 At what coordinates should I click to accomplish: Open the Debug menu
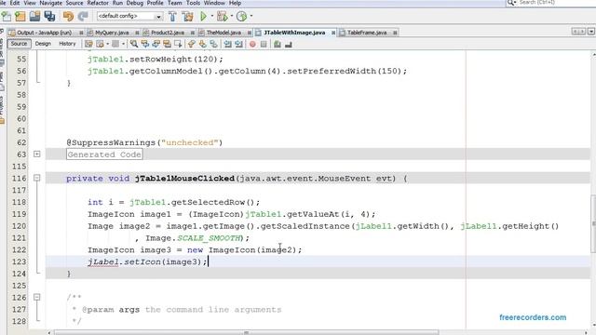[x=134, y=3]
